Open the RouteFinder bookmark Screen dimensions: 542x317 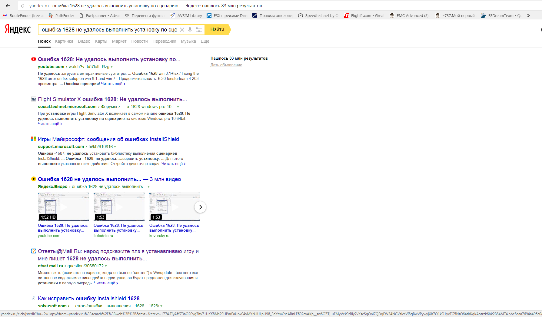click(23, 15)
